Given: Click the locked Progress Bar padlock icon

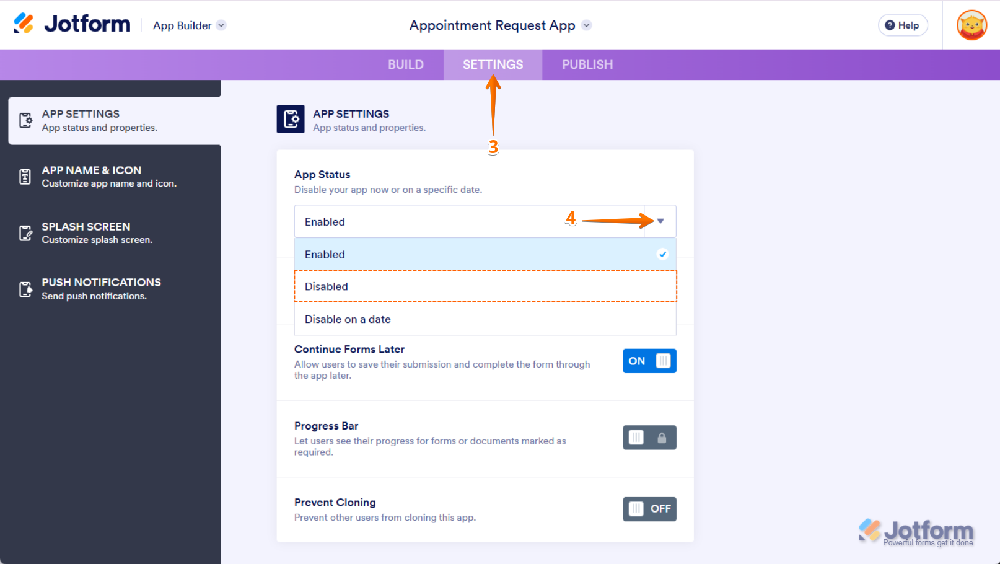Looking at the screenshot, I should click(662, 438).
